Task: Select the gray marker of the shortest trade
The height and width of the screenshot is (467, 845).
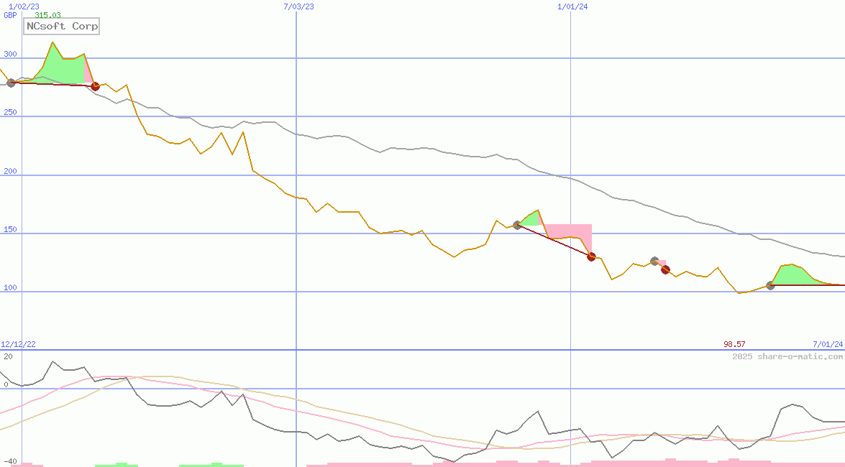Action: click(x=654, y=261)
